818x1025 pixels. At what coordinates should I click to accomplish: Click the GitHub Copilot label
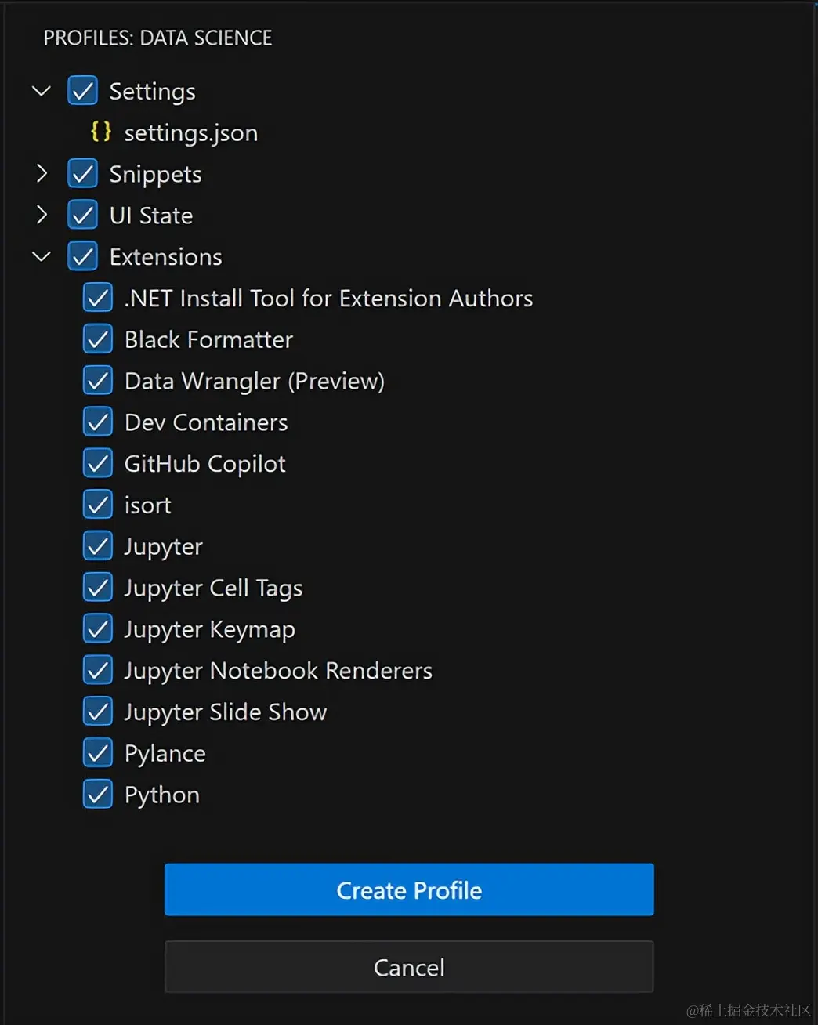click(x=205, y=464)
